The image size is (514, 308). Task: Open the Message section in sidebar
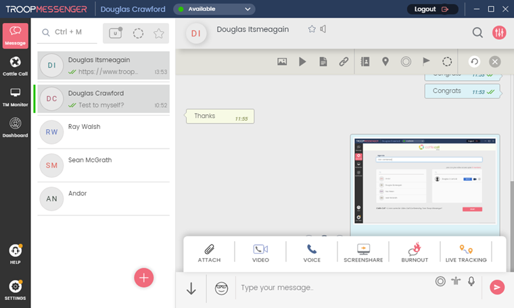coord(15,36)
